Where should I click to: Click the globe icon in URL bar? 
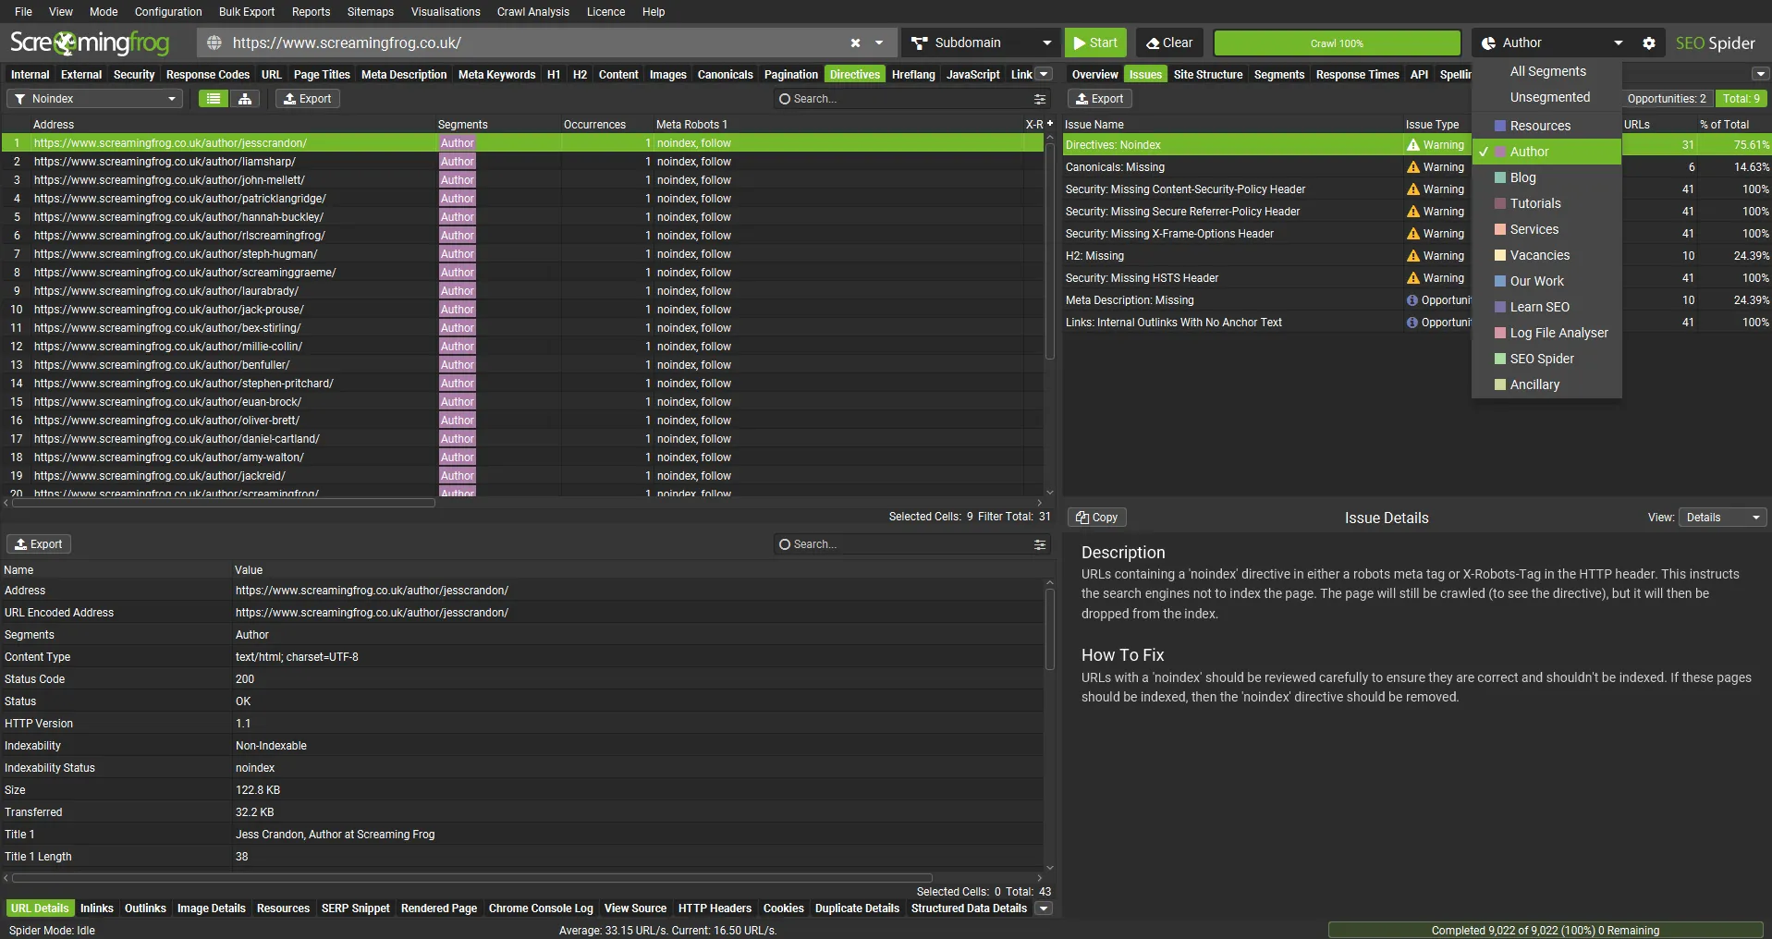pyautogui.click(x=214, y=43)
